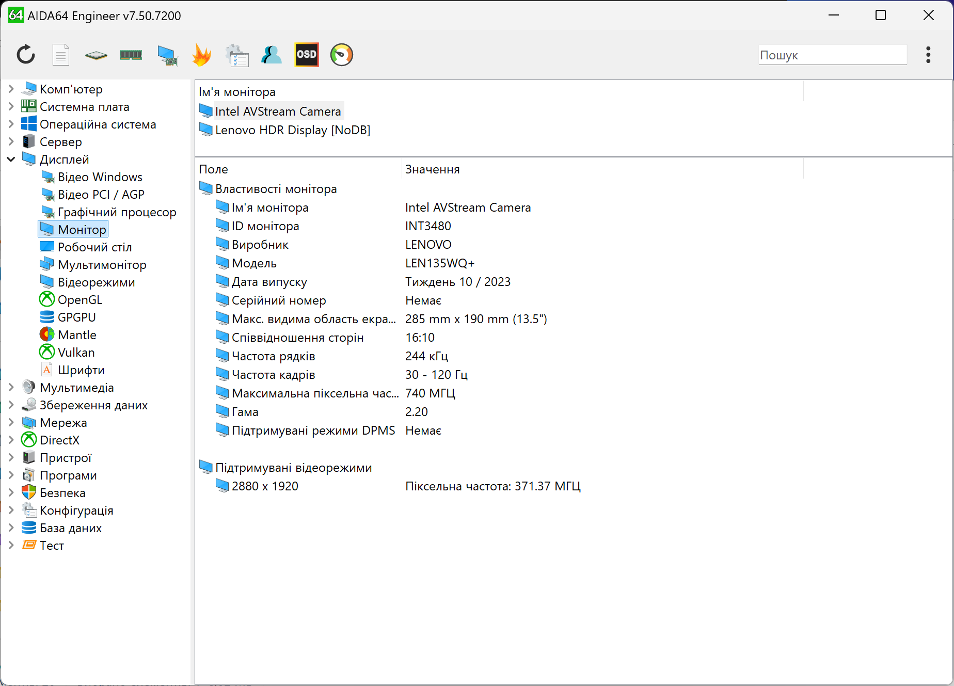Select the Vulkan tree item
Screen dimensions: 954x686
pyautogui.click(x=76, y=353)
